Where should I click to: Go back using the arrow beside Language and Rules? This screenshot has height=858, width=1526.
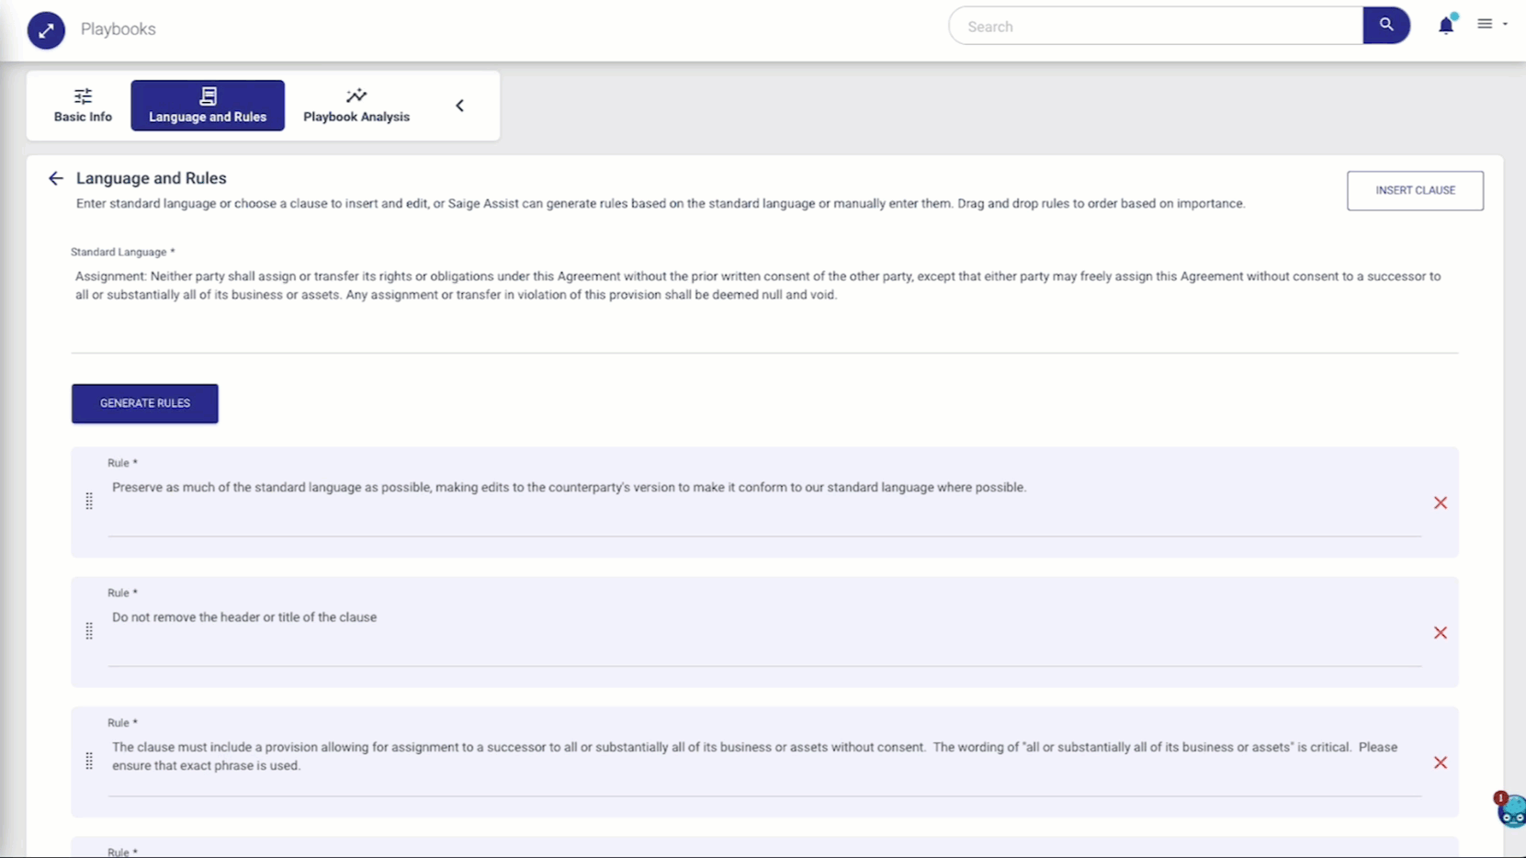[56, 178]
